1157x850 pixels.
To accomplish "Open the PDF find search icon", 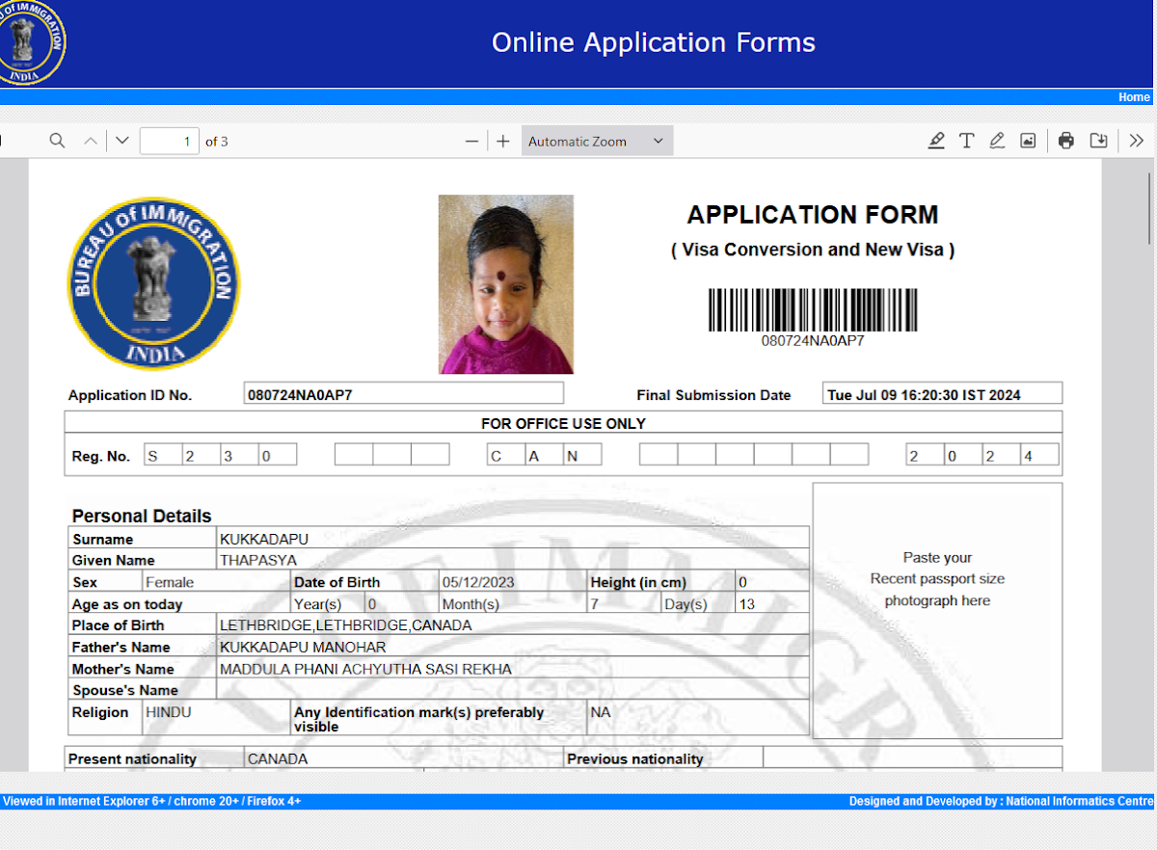I will (57, 141).
